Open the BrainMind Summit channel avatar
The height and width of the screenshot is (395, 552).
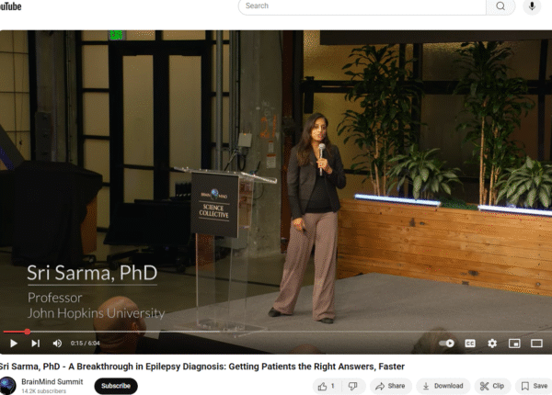[x=7, y=386]
